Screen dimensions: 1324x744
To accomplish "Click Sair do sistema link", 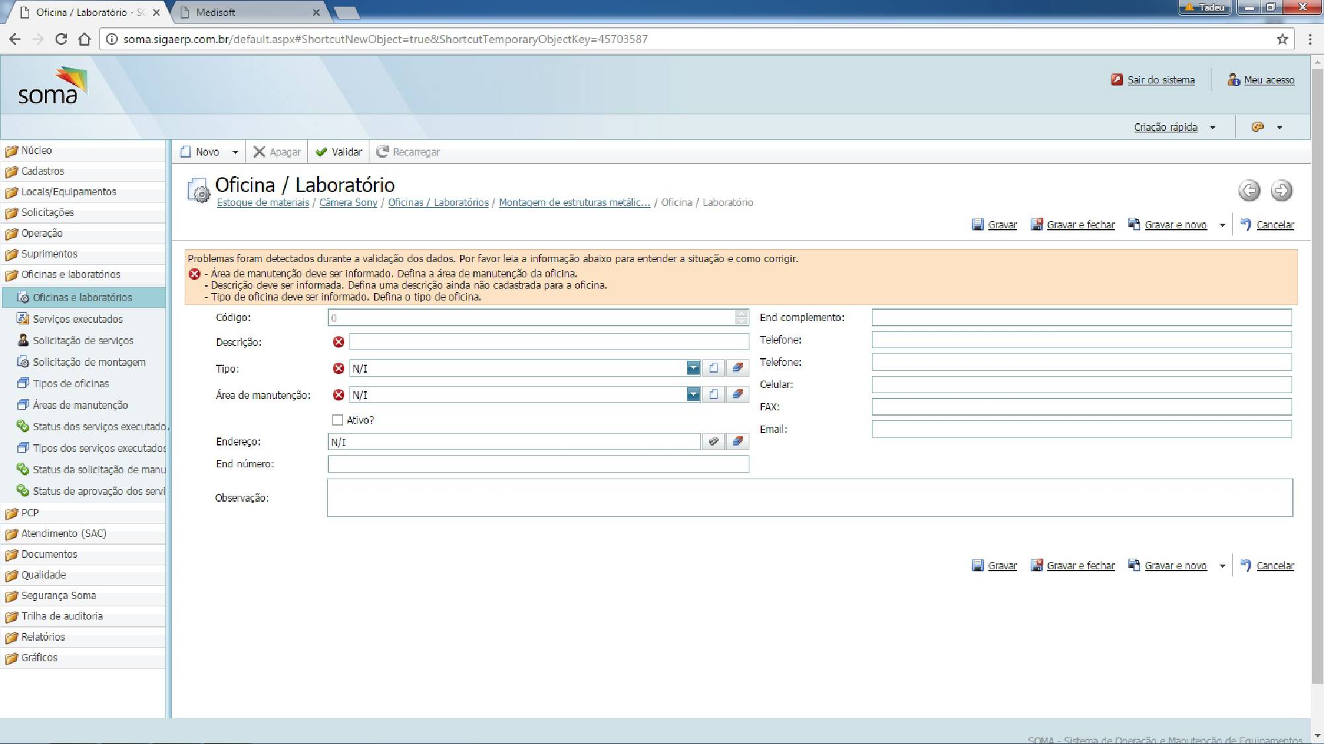I will 1160,80.
